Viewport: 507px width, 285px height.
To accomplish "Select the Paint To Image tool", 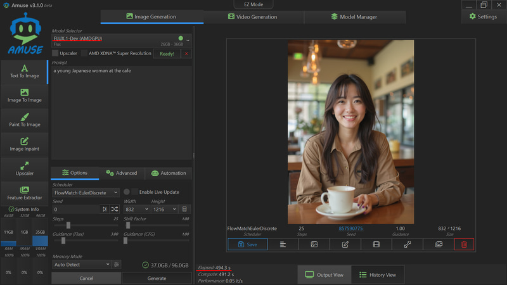I will (25, 120).
